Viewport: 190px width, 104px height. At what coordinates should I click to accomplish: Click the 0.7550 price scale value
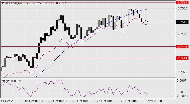coord(182,8)
